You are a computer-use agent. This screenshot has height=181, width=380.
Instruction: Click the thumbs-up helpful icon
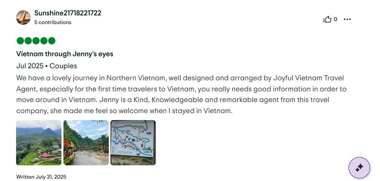(327, 19)
